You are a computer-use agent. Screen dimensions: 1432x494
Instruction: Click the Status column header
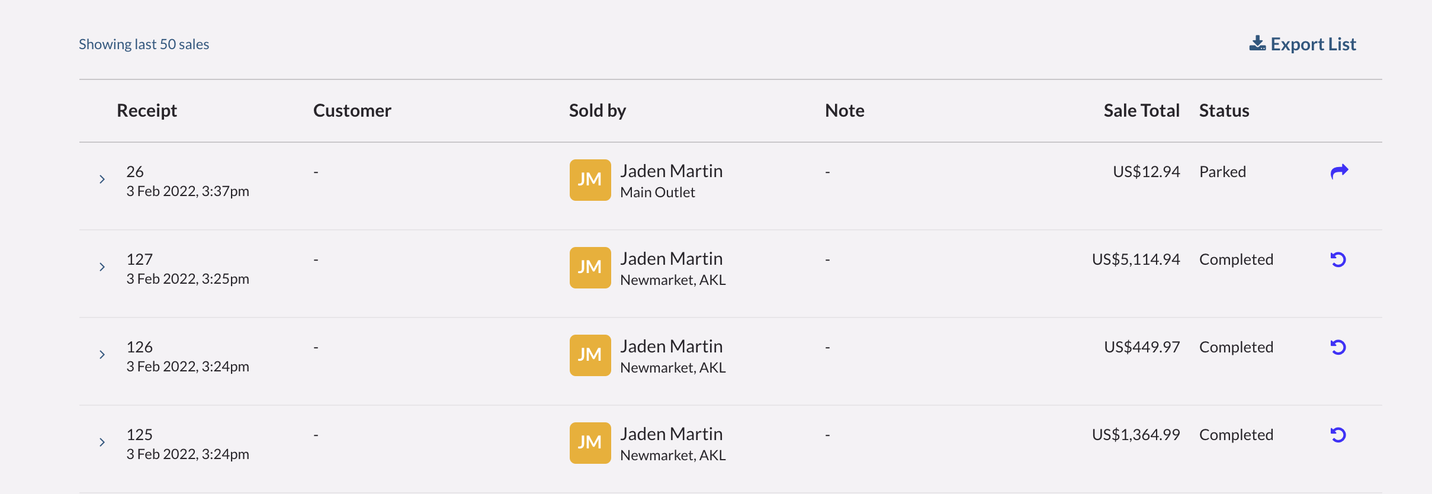click(1224, 110)
